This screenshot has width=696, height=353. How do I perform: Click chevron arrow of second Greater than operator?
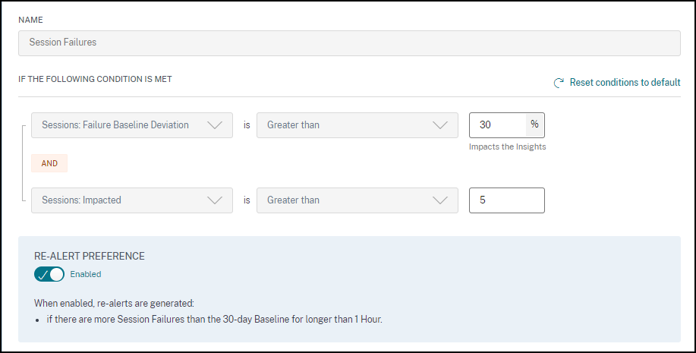pos(440,200)
